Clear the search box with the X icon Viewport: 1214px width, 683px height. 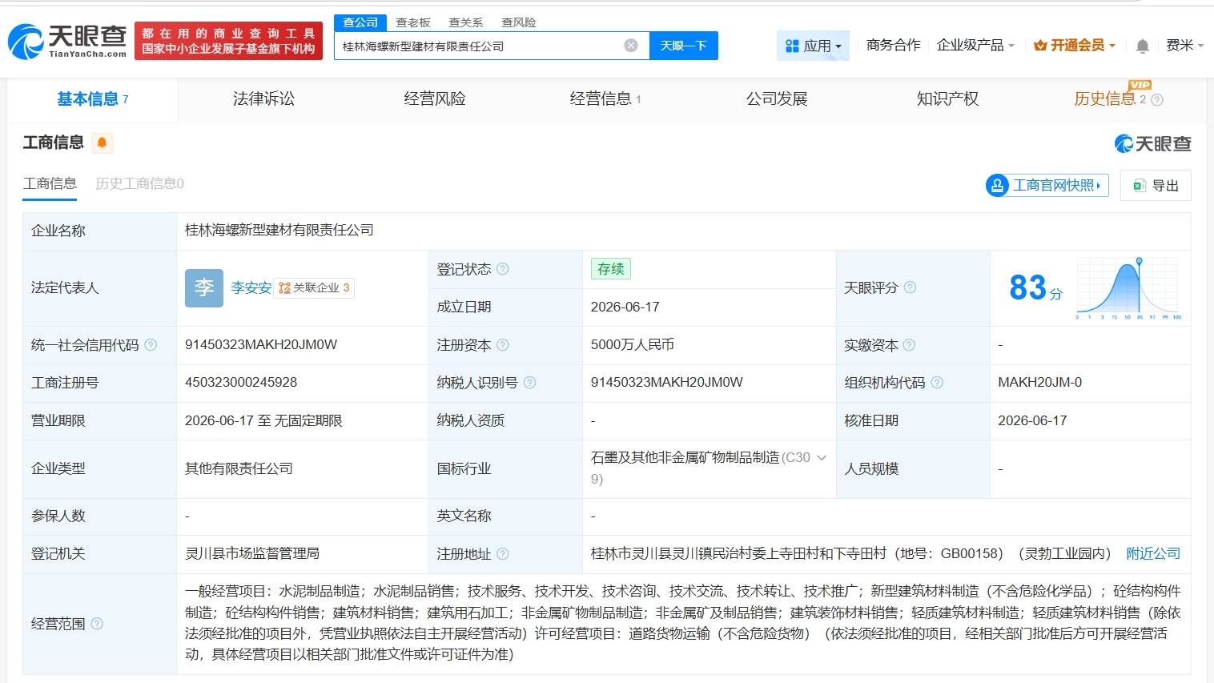(x=631, y=46)
